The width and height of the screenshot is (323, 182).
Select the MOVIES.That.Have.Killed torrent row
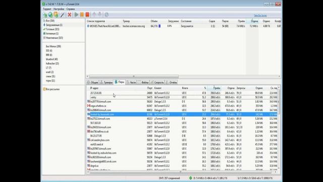pos(183,26)
